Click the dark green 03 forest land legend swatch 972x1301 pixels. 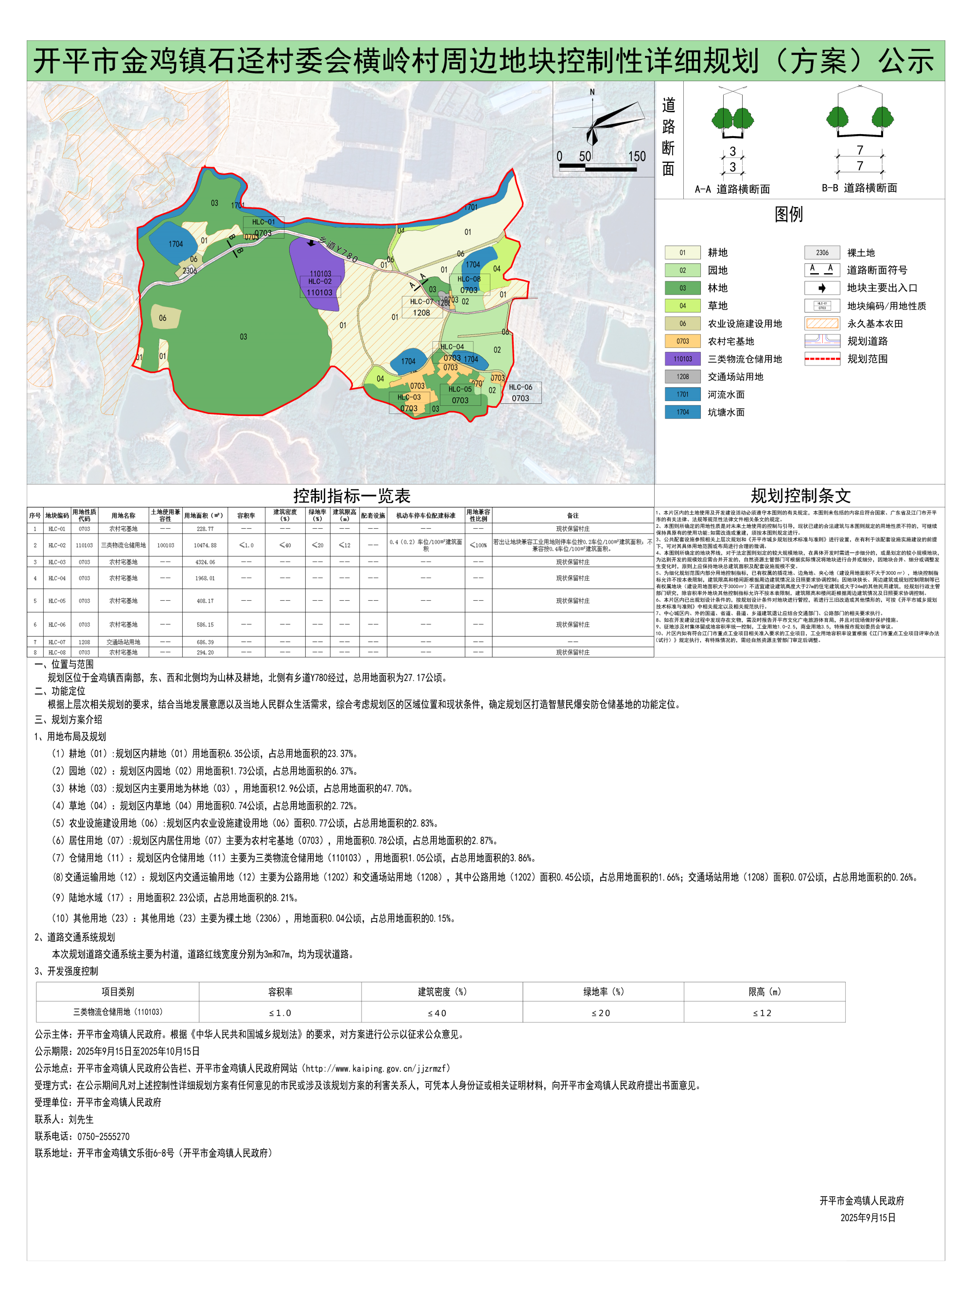coord(682,288)
